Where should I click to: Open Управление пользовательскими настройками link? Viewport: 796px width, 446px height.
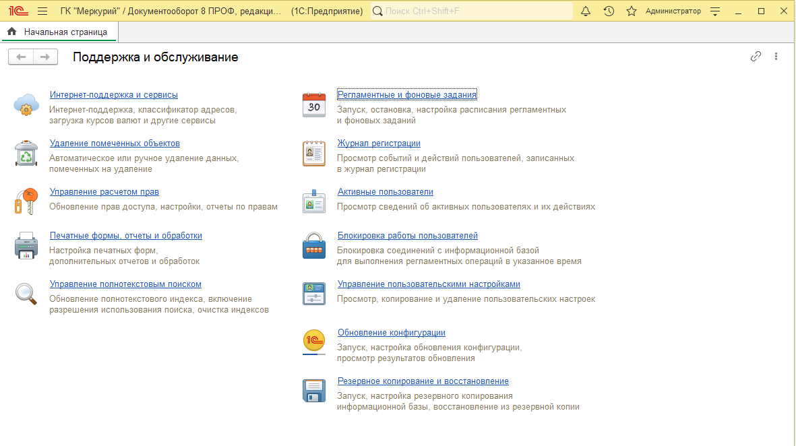point(429,284)
